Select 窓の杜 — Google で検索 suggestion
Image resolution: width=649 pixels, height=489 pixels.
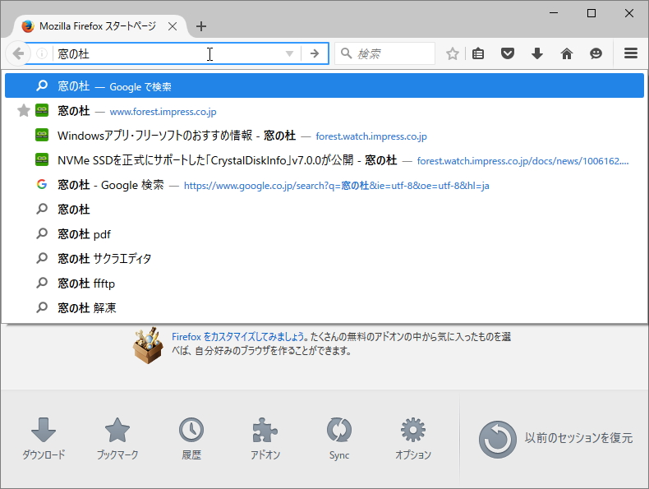click(324, 85)
